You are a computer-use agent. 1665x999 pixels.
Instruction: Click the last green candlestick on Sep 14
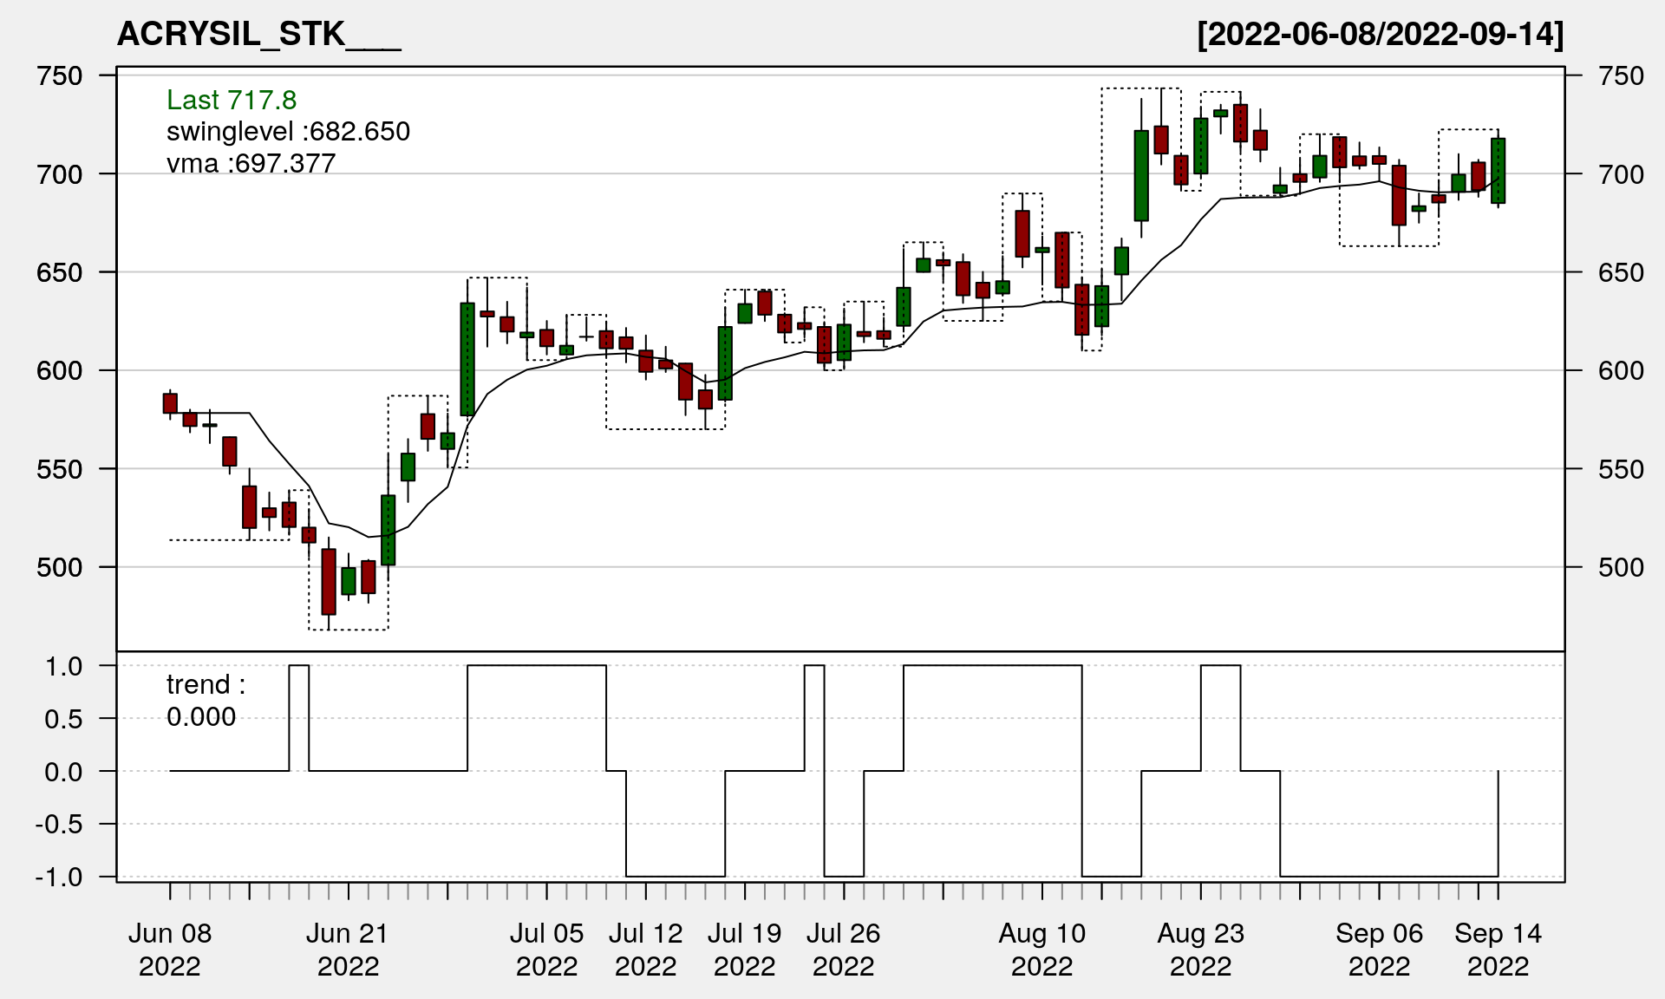[1498, 171]
